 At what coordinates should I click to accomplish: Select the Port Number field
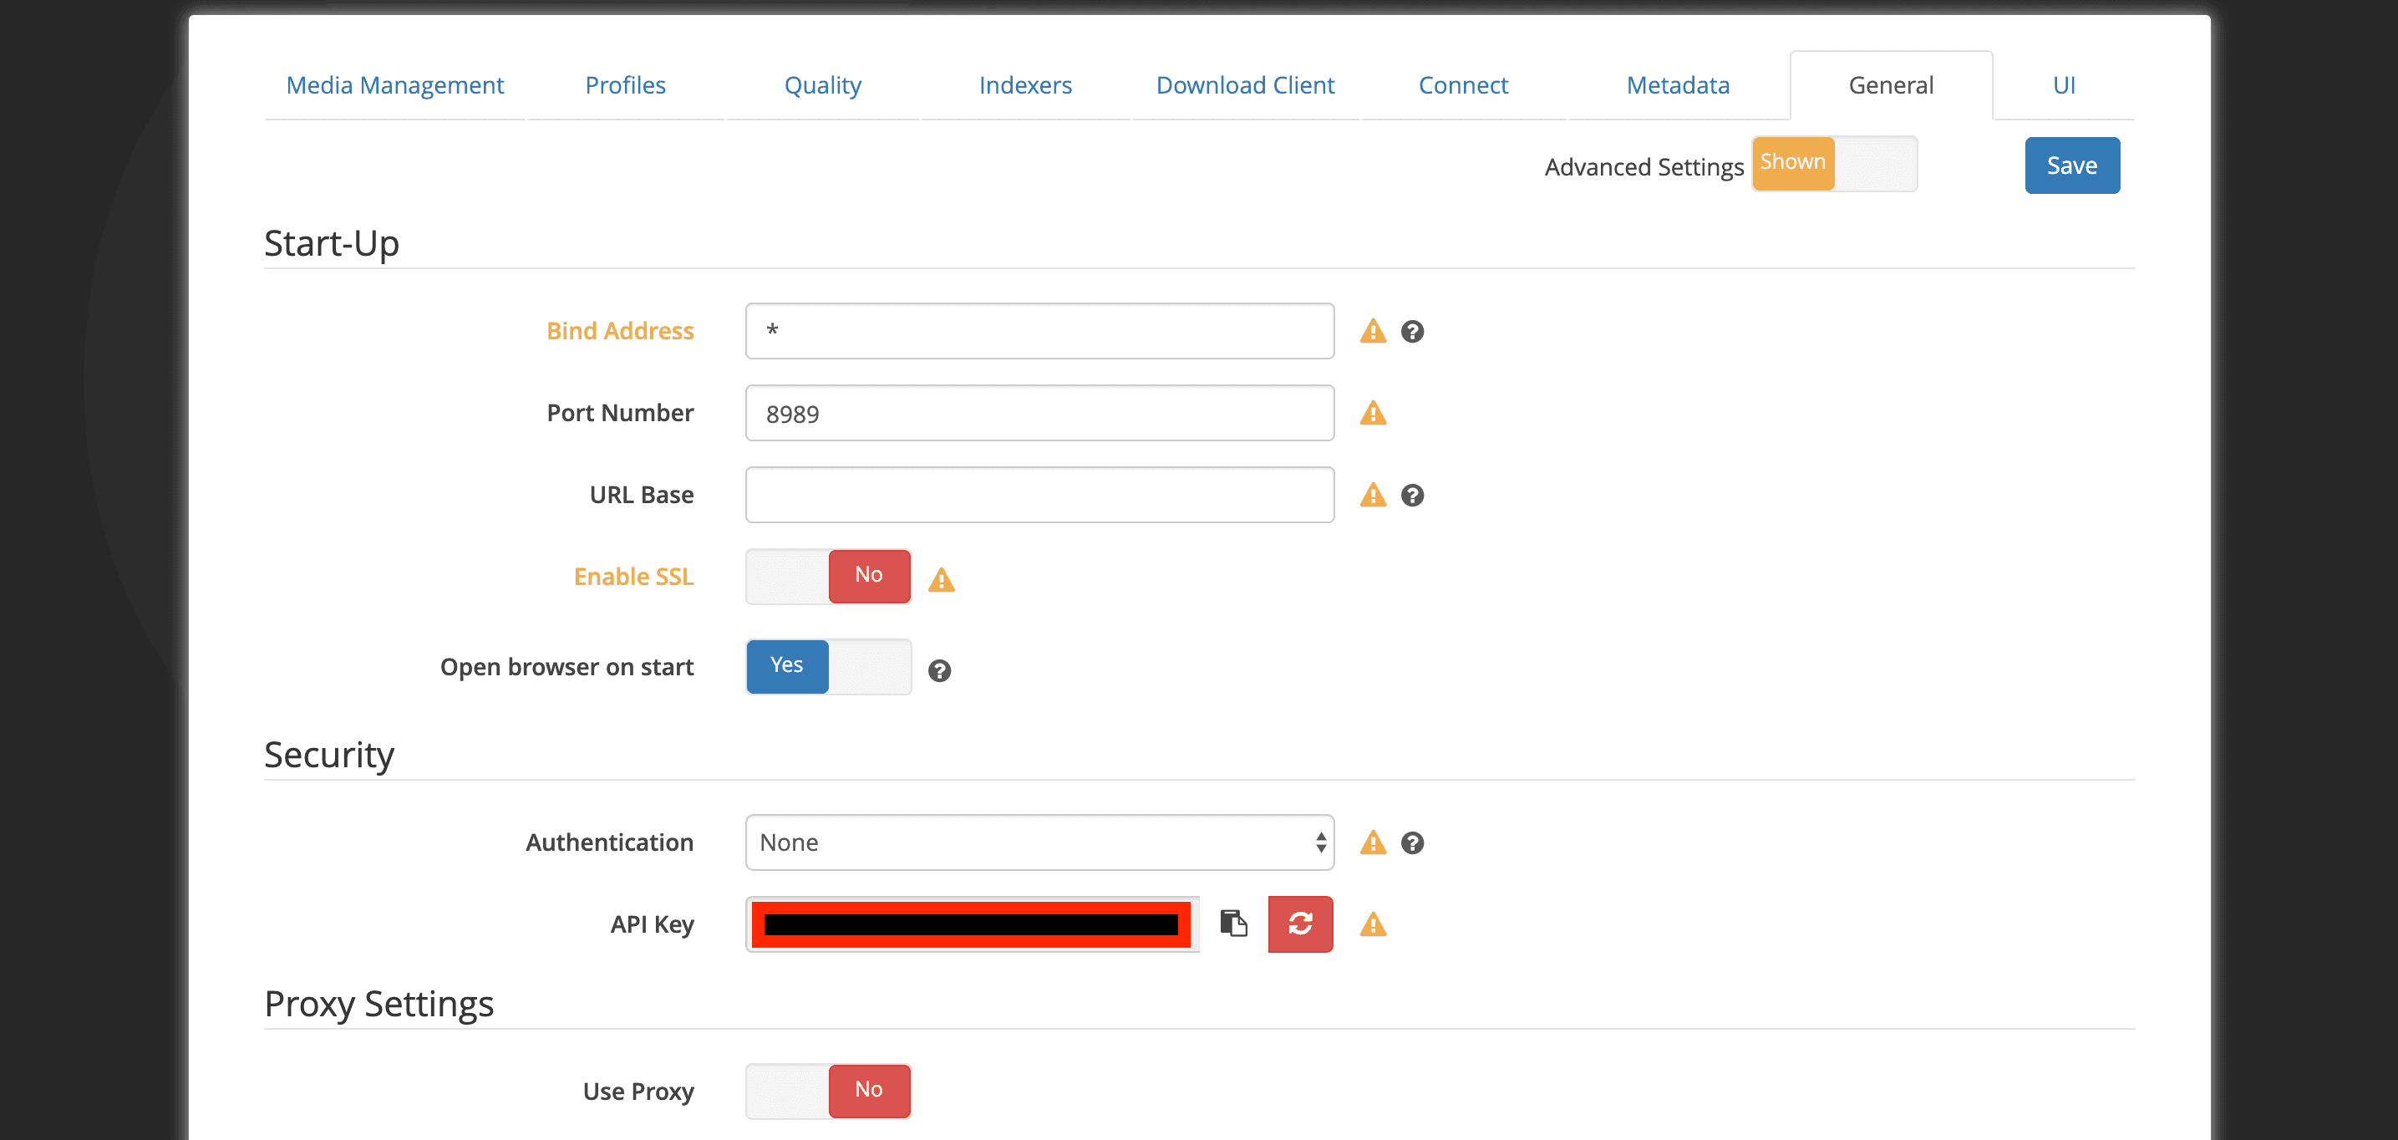[x=1038, y=413]
